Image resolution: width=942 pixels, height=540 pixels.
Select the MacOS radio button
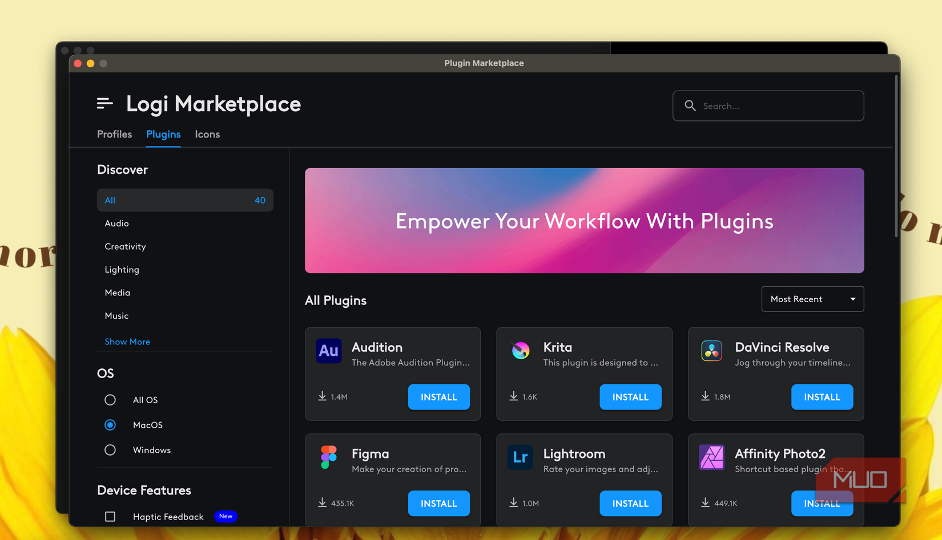pos(110,425)
